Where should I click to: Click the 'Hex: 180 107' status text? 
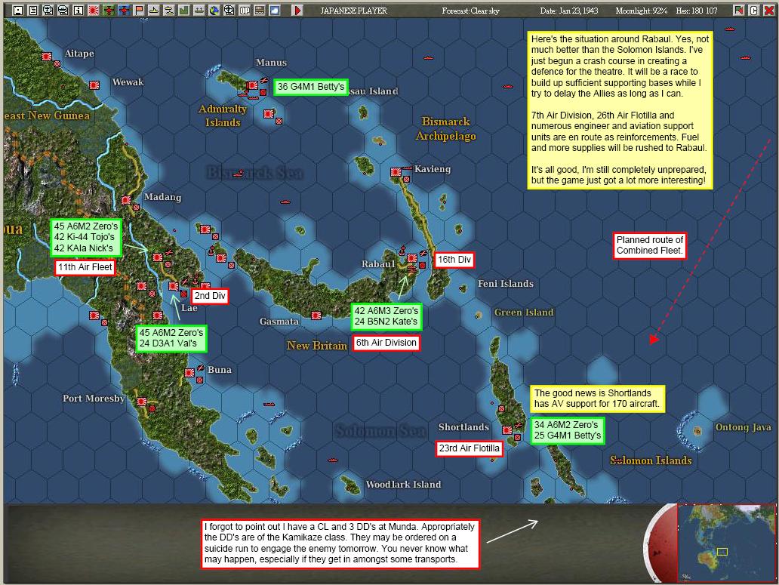pyautogui.click(x=697, y=11)
